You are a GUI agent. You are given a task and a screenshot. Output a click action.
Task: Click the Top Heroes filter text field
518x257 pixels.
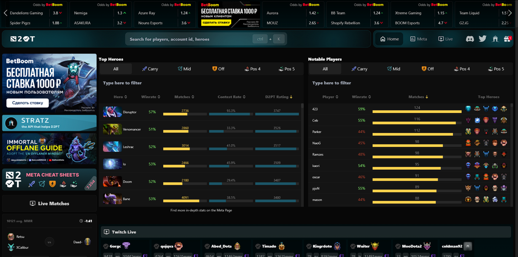point(201,83)
